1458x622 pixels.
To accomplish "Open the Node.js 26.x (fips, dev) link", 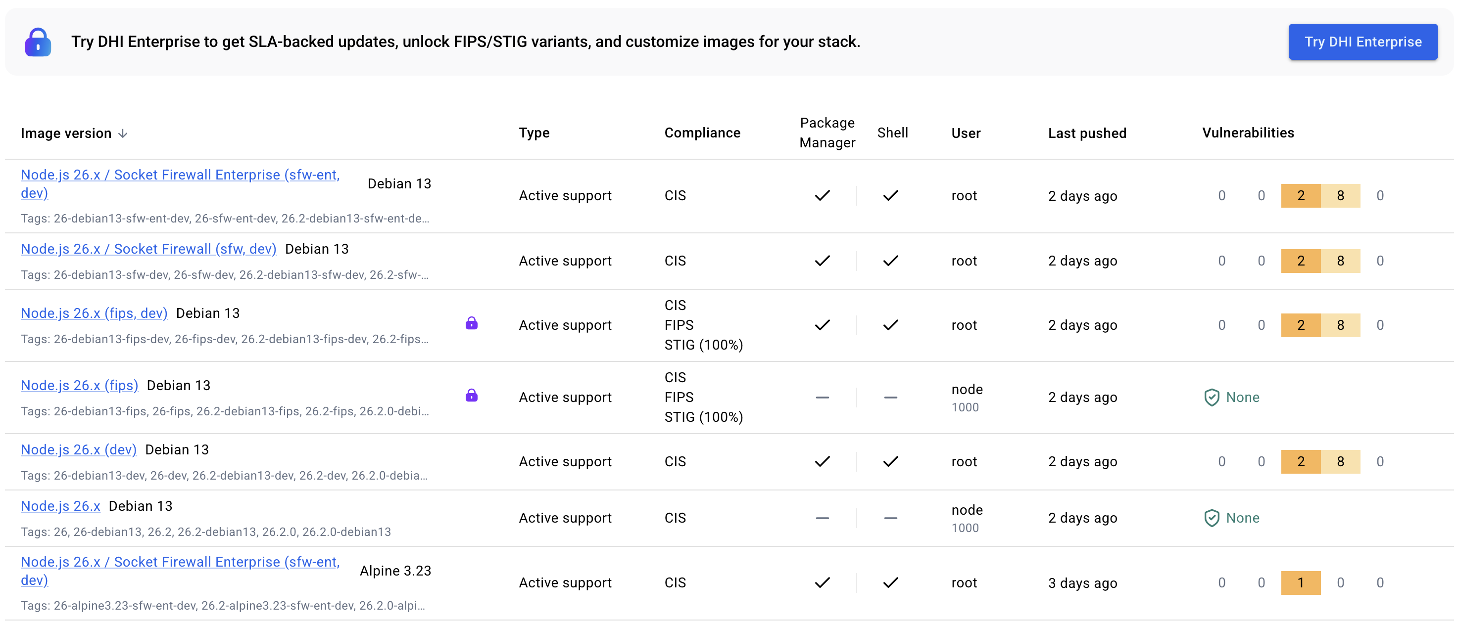I will pos(95,313).
